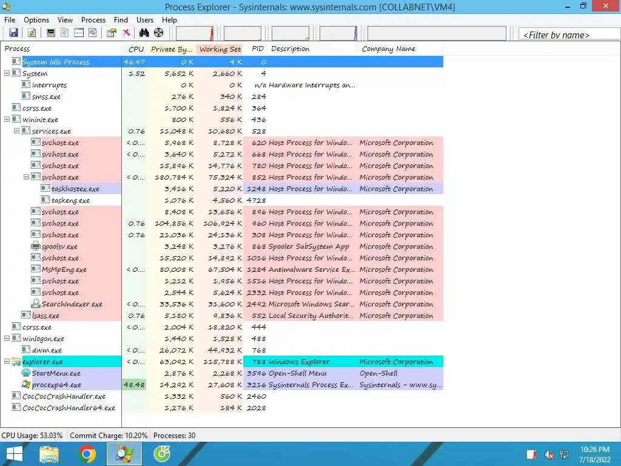
Task: Open Properties via toolbar icon
Action: [x=112, y=33]
